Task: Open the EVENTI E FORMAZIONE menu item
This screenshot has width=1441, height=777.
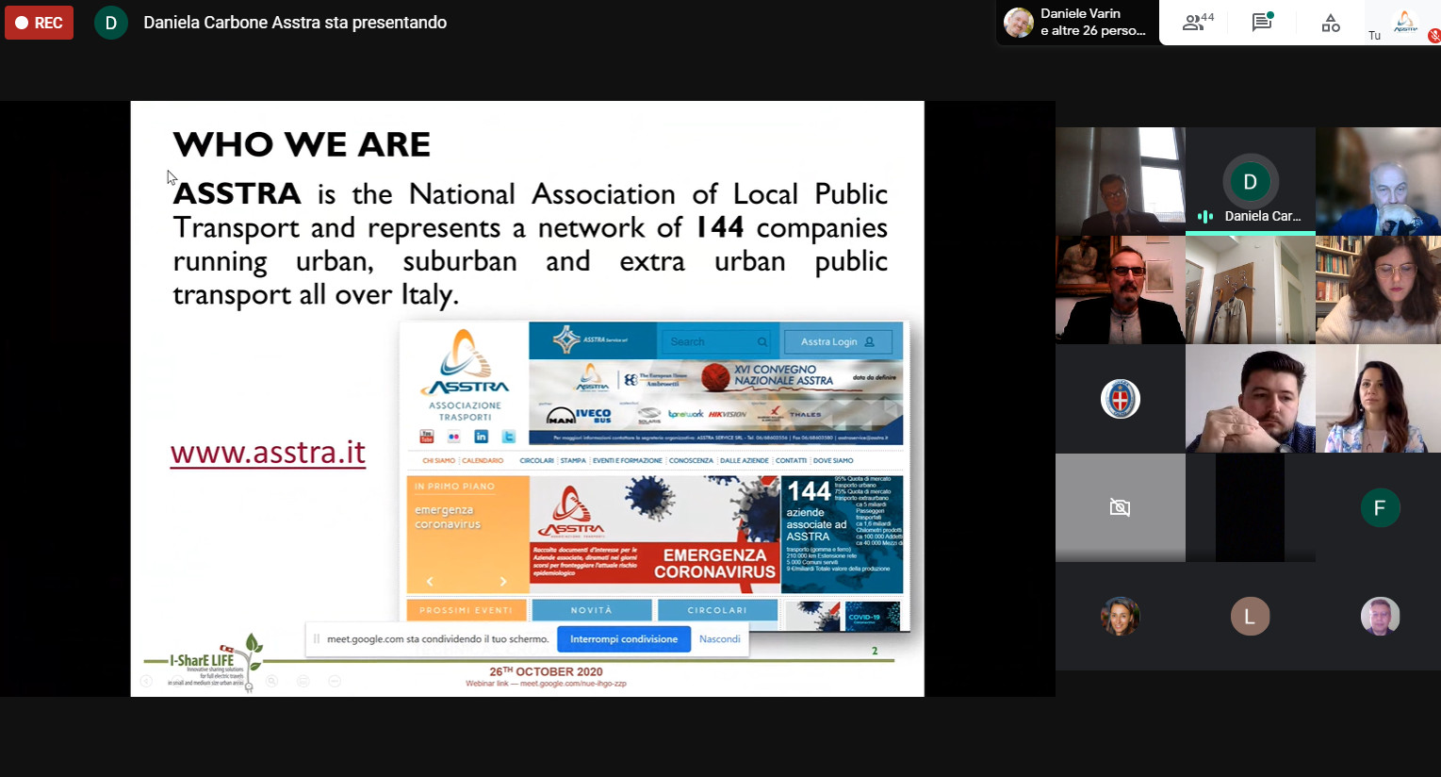Action: (x=627, y=460)
